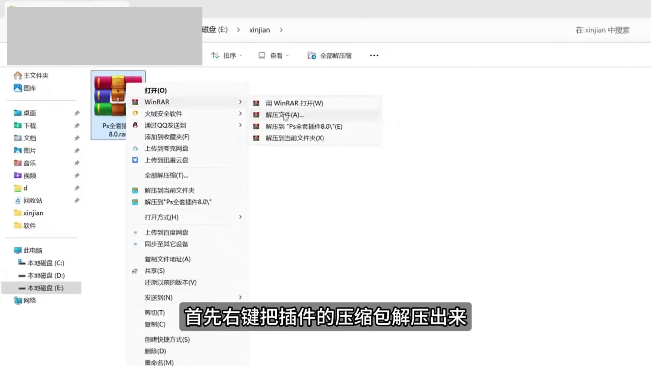Expand the 打开方式(H) submenu arrow
Image resolution: width=651 pixels, height=366 pixels.
240,217
